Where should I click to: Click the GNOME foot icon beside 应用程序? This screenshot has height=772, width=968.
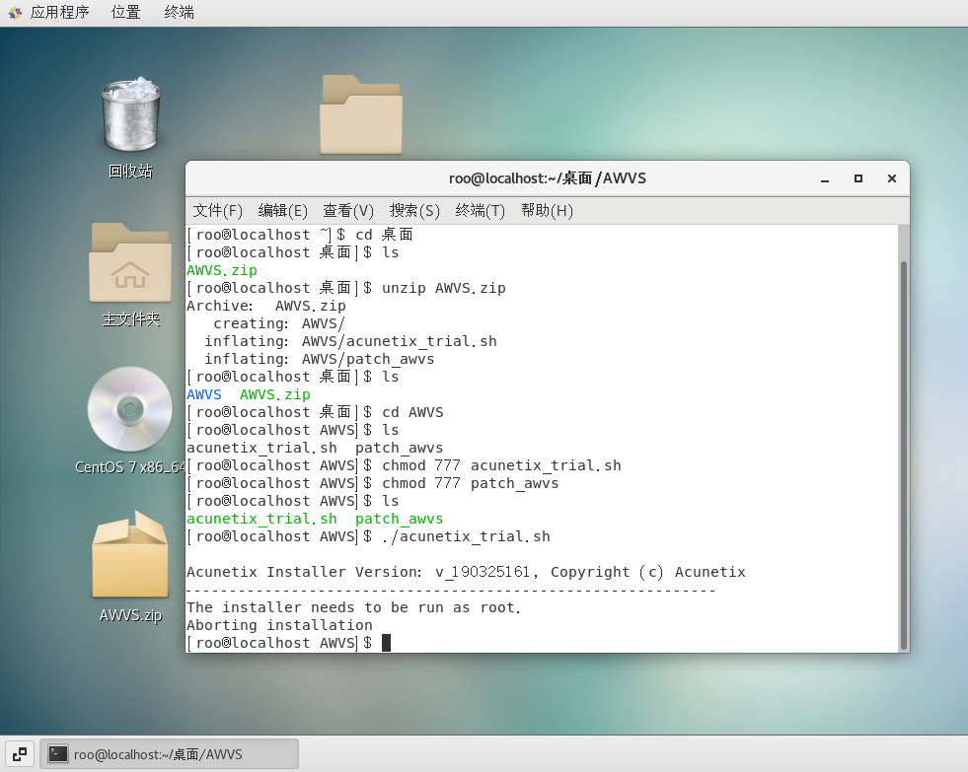(15, 13)
